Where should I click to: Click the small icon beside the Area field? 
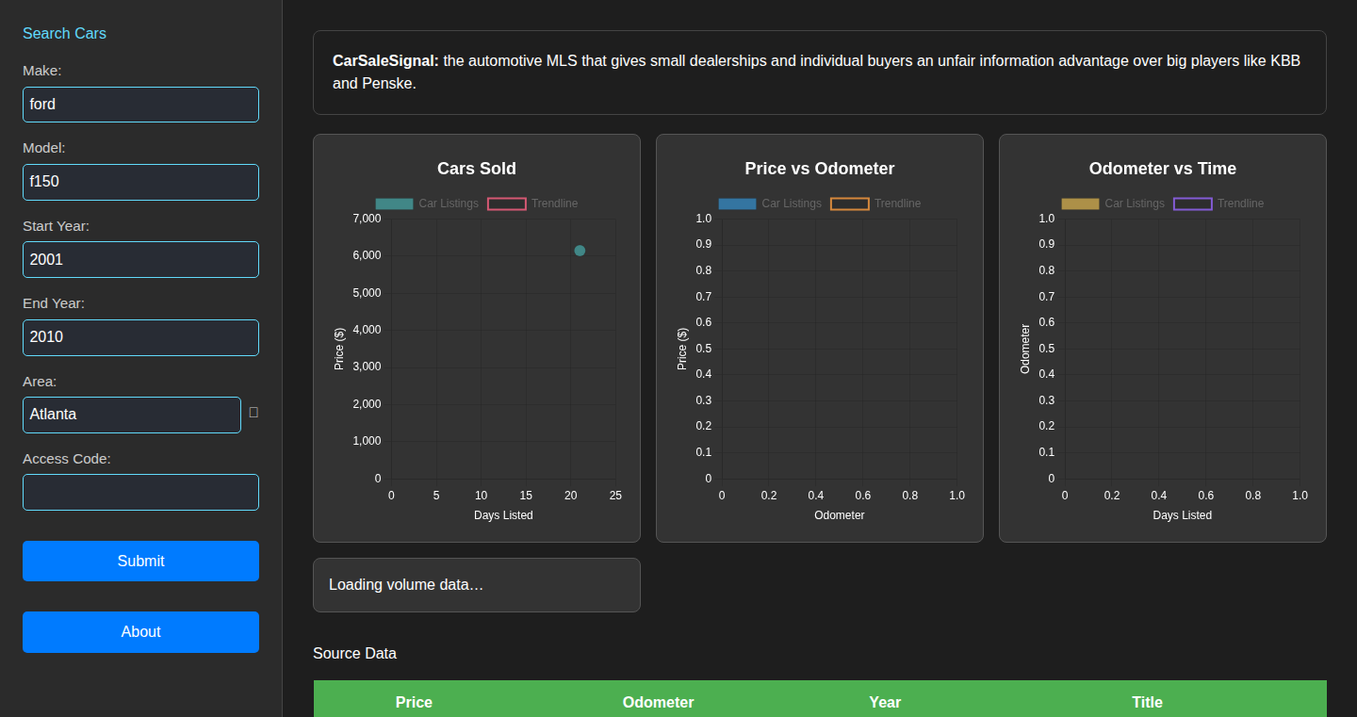pos(253,413)
